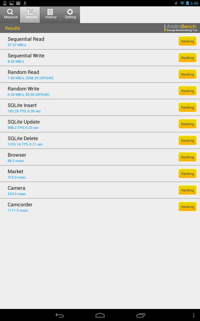This screenshot has height=321, width=200.
Task: Open the overflow menu dots
Action: [x=194, y=315]
